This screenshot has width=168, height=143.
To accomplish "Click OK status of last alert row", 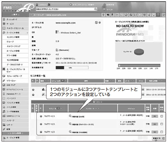I will [x=155, y=132].
